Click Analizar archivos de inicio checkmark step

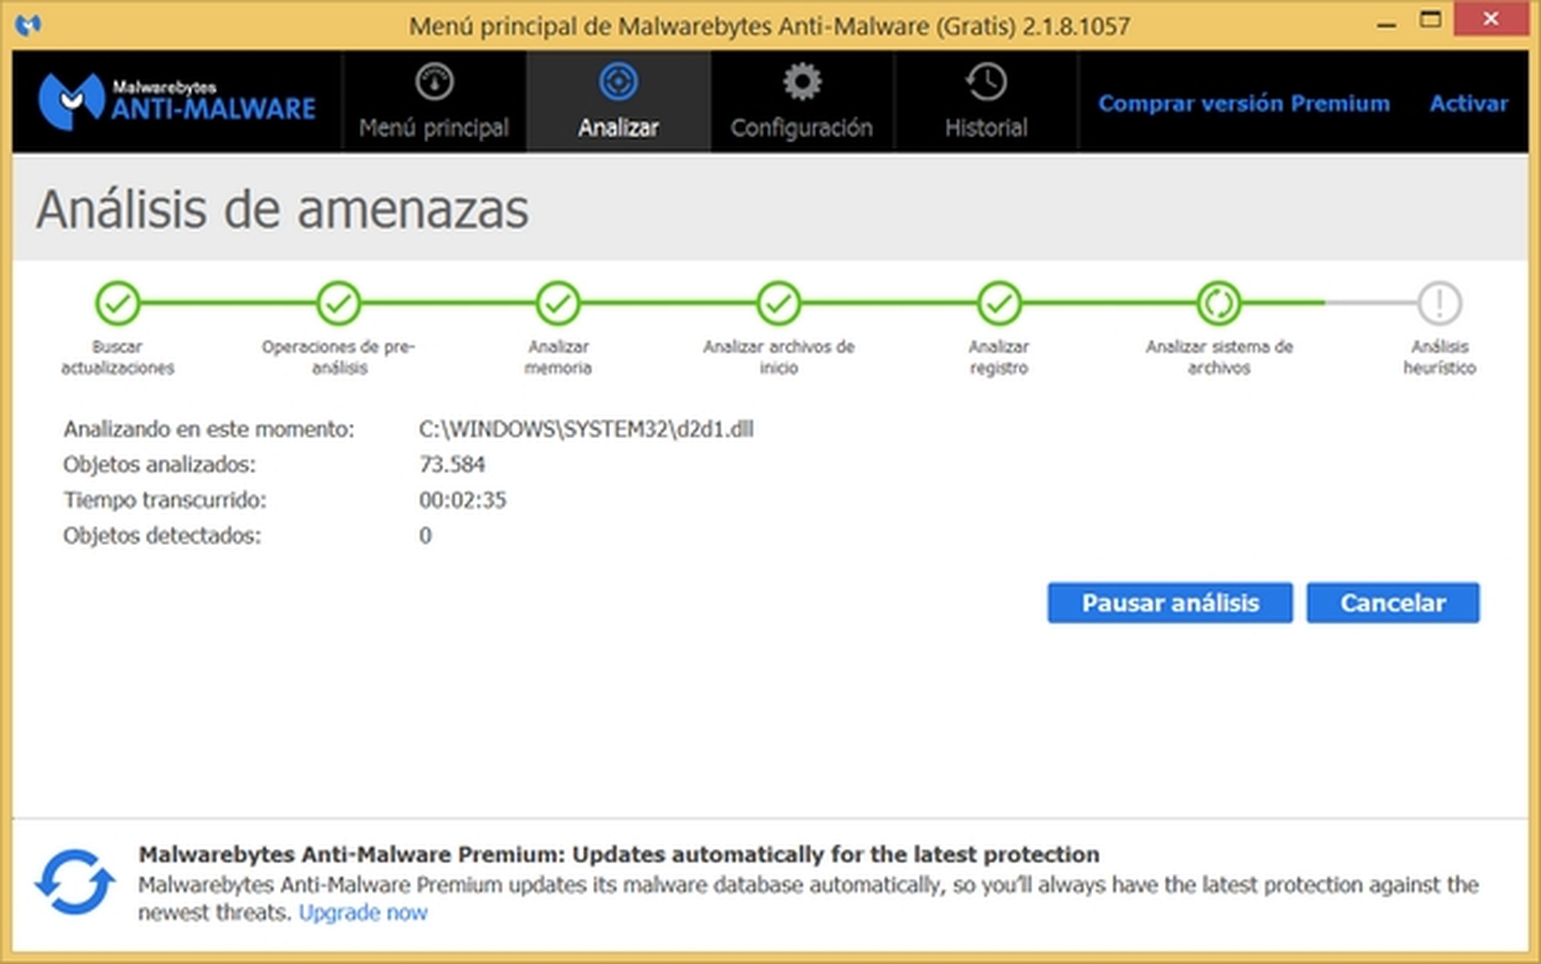coord(779,303)
